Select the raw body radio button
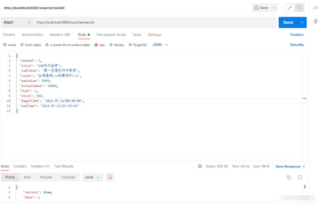323x205 pixels. click(x=96, y=45)
